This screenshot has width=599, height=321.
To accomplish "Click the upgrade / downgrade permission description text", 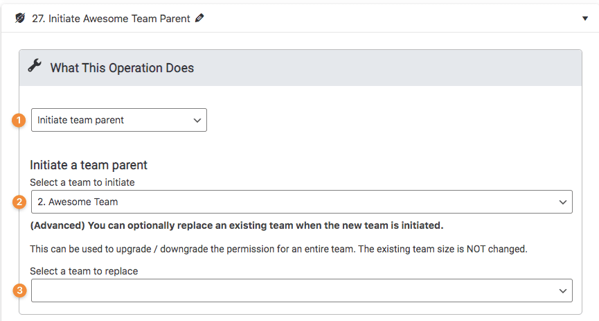I will [x=278, y=248].
